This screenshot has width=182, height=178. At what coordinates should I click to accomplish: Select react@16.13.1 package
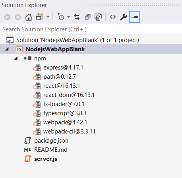[x=62, y=86]
